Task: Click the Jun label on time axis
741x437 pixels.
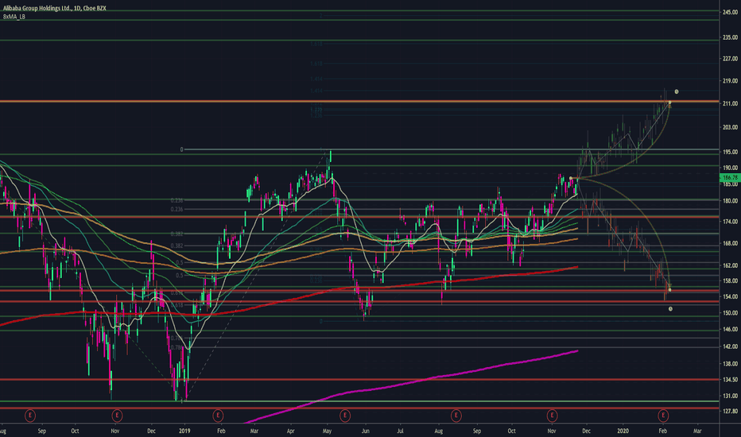Action: pos(365,431)
